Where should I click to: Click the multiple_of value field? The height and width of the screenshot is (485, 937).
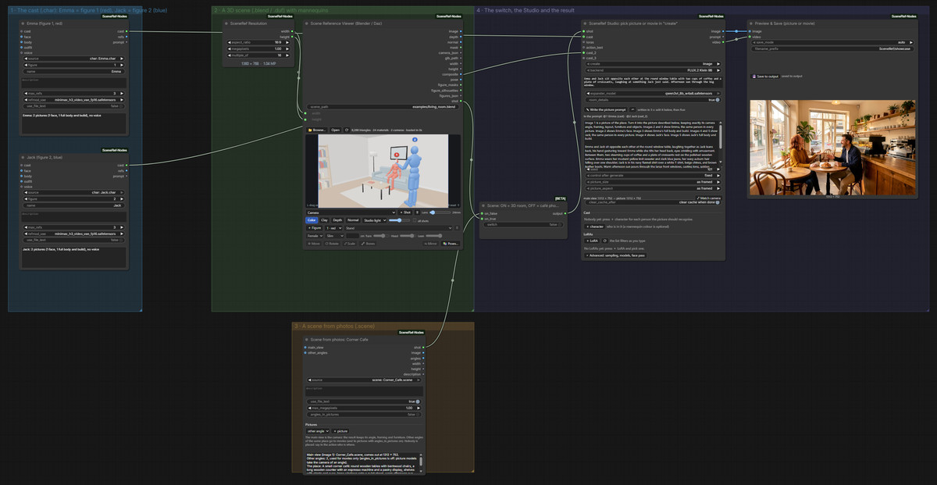[x=257, y=55]
